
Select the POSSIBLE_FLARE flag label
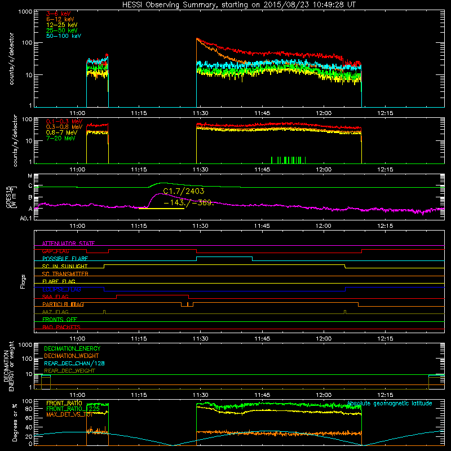pos(65,259)
